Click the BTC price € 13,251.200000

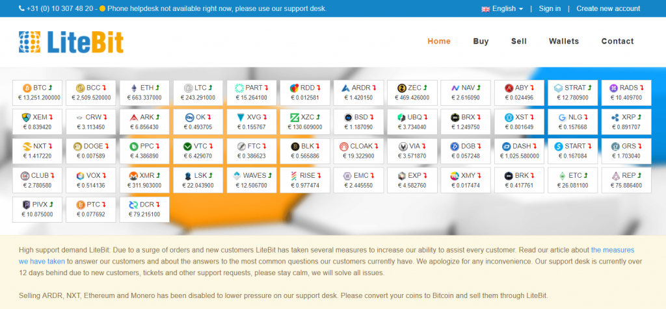[39, 97]
